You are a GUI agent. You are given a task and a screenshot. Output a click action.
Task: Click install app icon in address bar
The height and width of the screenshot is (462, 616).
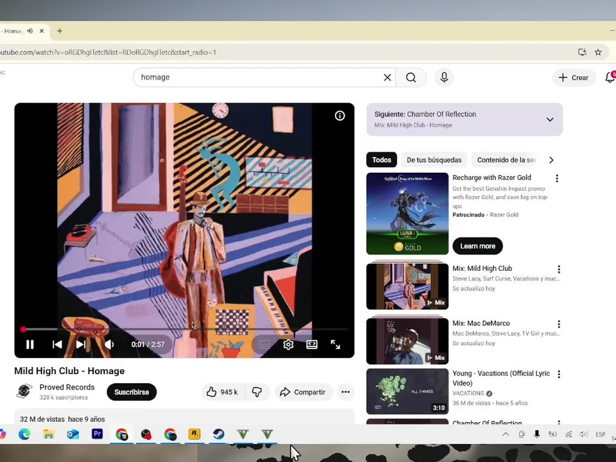582,52
